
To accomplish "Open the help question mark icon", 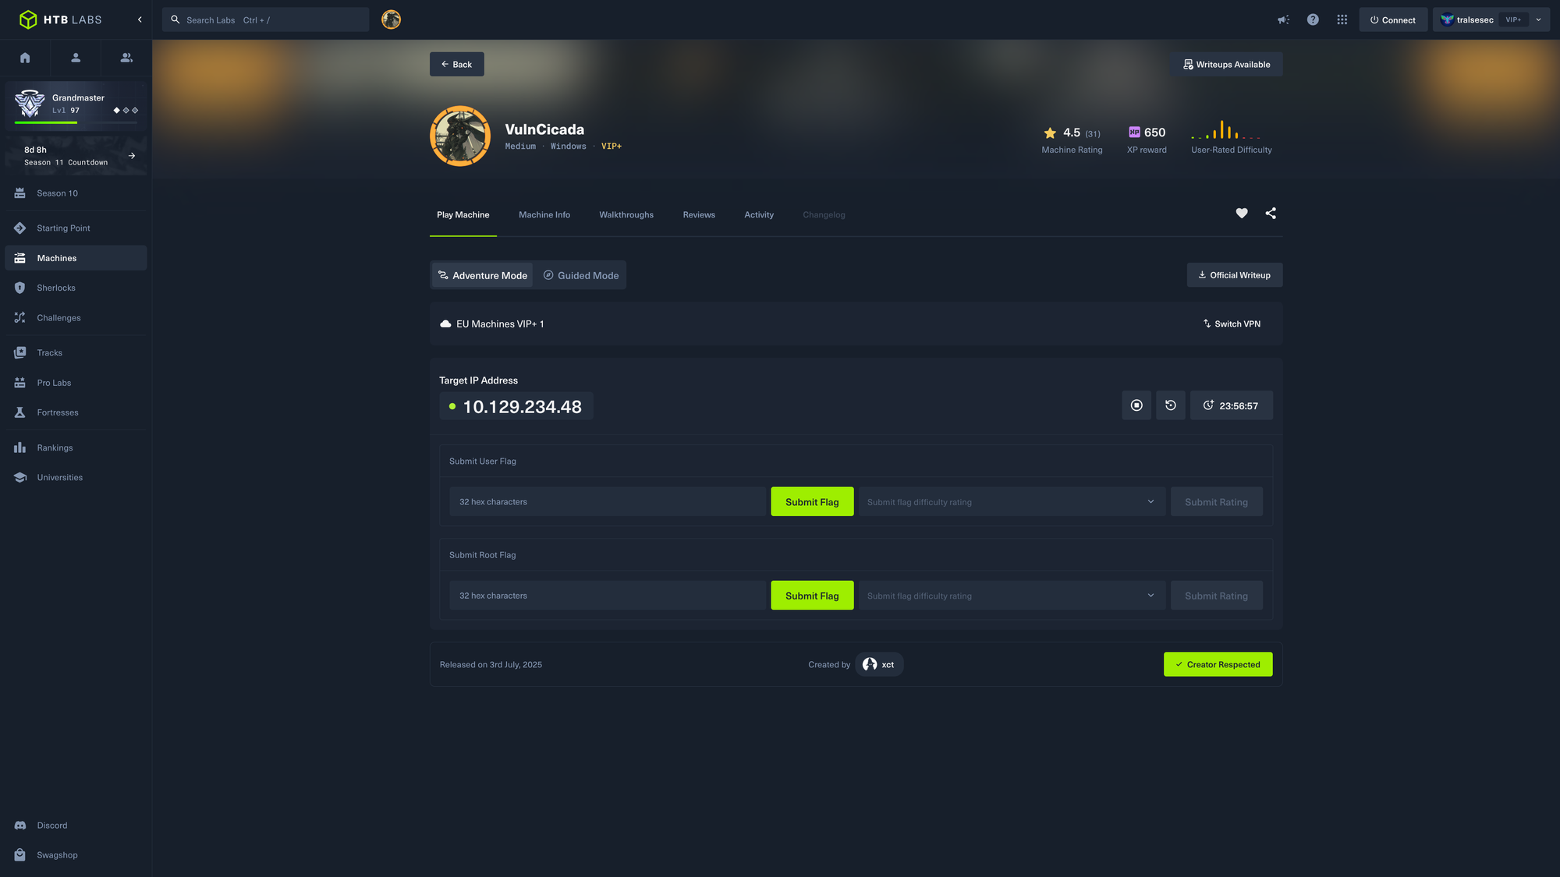I will pyautogui.click(x=1313, y=19).
